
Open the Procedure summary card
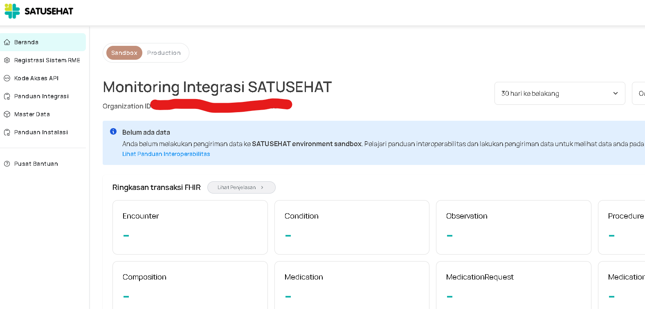(x=622, y=227)
